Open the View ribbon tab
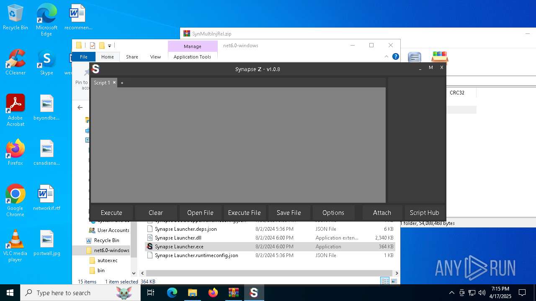 tap(155, 57)
